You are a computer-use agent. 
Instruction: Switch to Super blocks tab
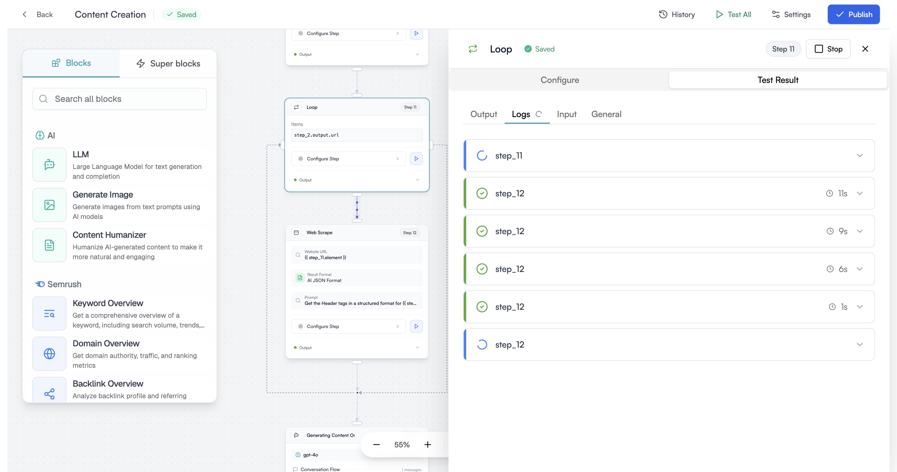coord(168,64)
